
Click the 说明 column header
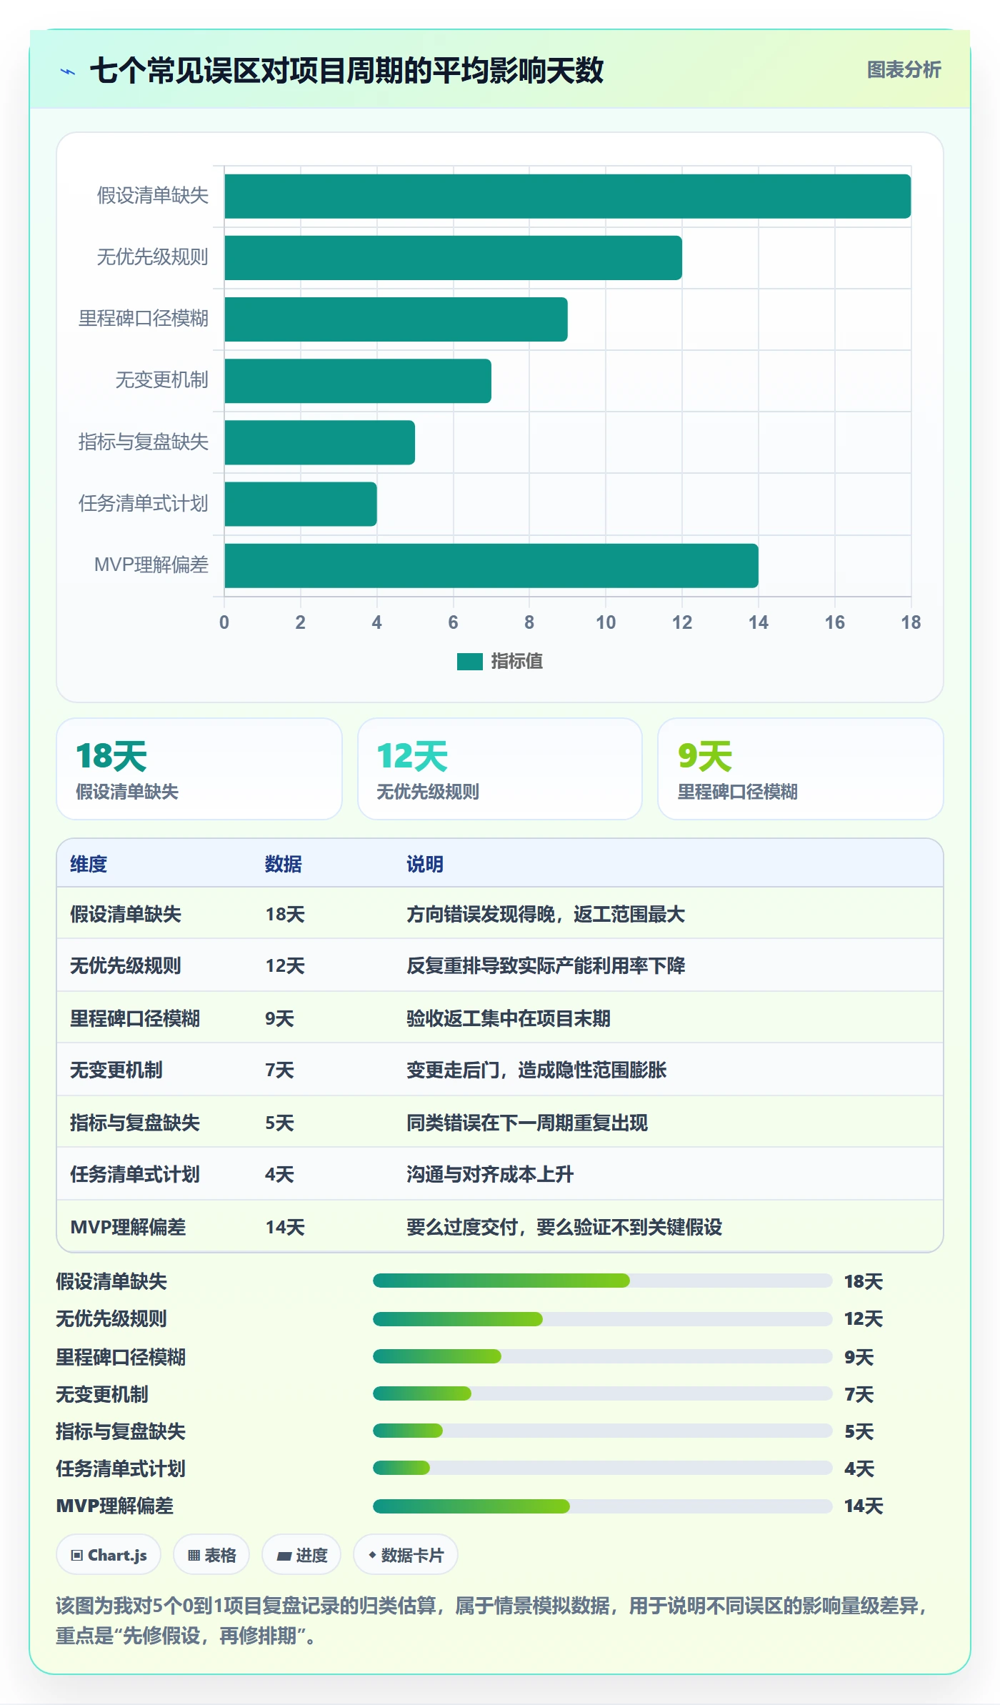point(425,864)
